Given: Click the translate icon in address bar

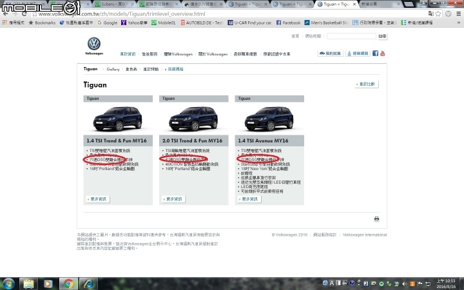Looking at the screenshot, I should 431,14.
